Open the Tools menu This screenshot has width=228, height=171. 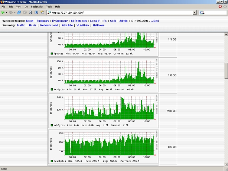coord(49,7)
